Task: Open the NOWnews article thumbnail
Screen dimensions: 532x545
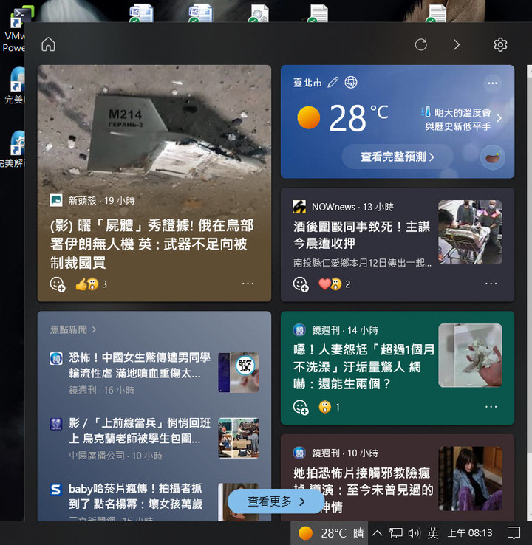Action: (470, 232)
